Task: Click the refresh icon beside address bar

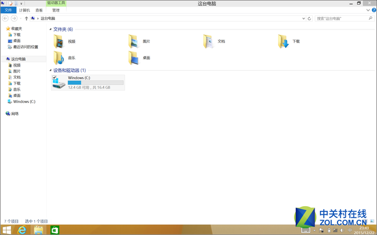Action: tap(309, 18)
